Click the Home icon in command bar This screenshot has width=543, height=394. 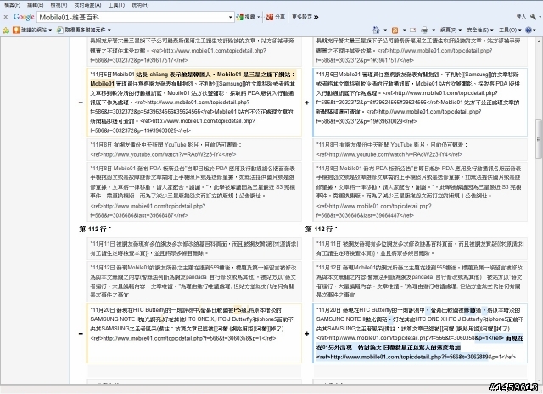376,31
